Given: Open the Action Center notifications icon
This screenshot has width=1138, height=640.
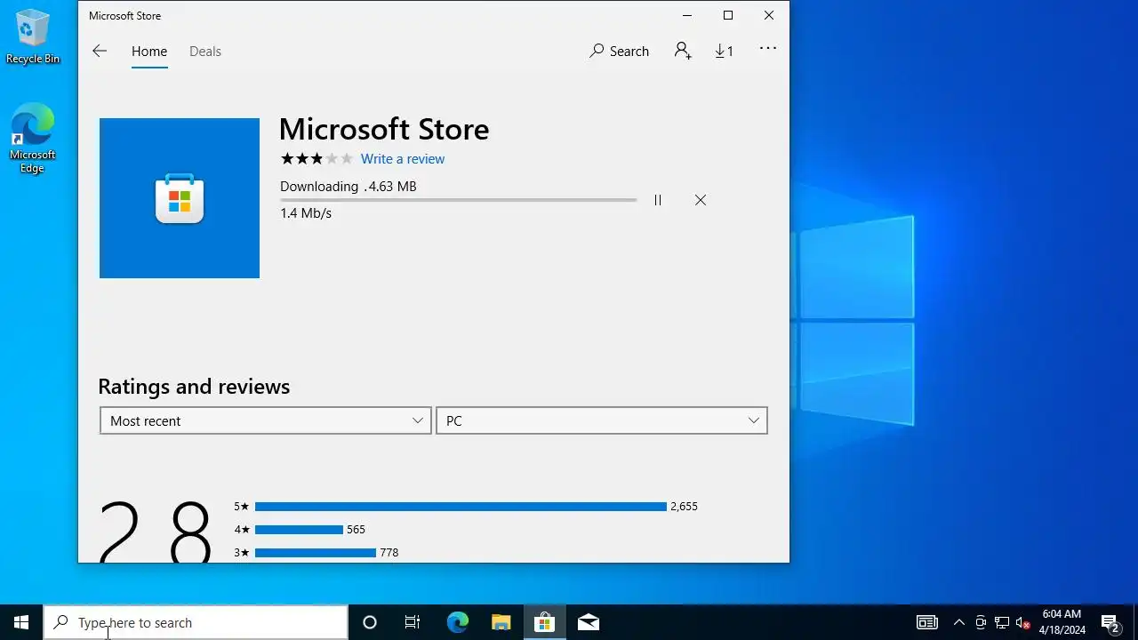Looking at the screenshot, I should click(1110, 622).
